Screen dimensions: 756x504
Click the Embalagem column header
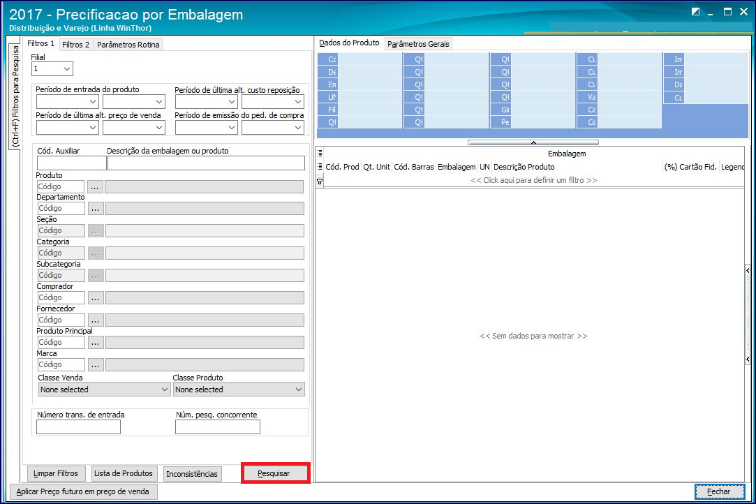pyautogui.click(x=457, y=167)
